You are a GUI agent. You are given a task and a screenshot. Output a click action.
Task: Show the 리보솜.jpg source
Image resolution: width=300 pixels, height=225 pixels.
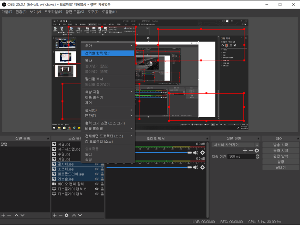click(97, 179)
